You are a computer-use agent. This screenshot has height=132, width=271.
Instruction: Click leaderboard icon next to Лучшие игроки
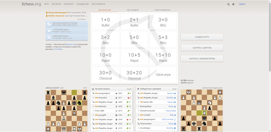pyautogui.click(x=93, y=89)
